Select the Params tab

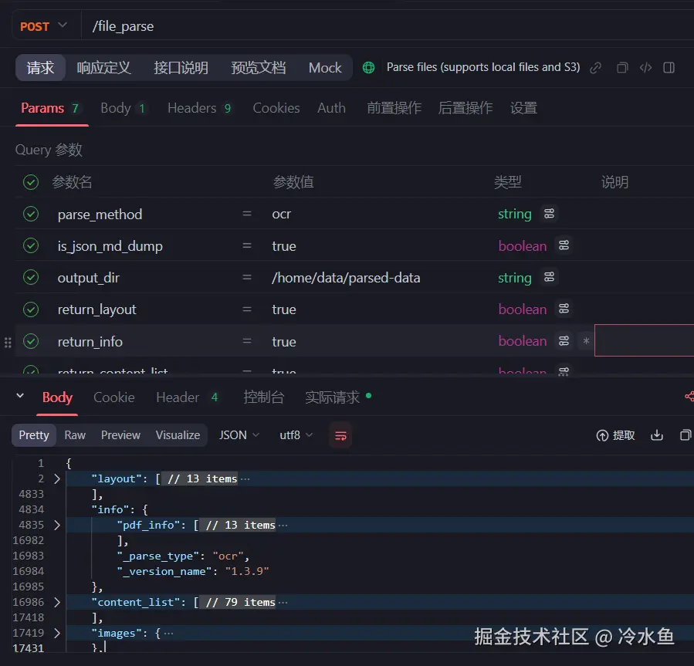pos(50,108)
